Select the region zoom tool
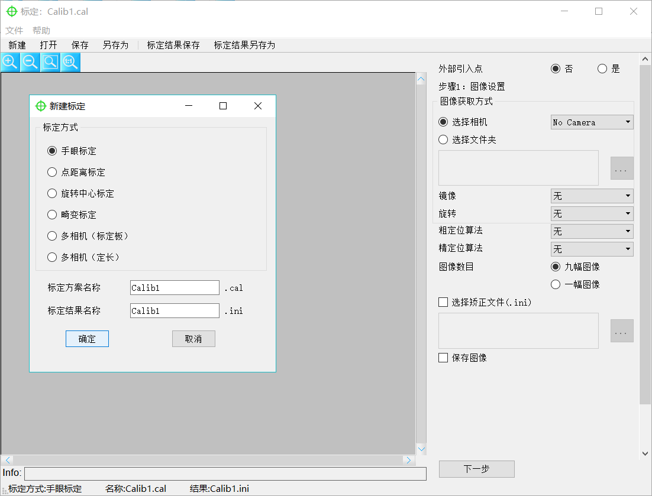This screenshot has width=652, height=496. tap(50, 61)
